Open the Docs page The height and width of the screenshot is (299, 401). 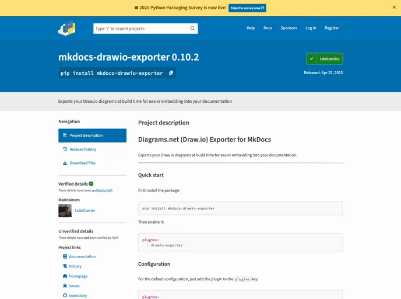[x=268, y=28]
